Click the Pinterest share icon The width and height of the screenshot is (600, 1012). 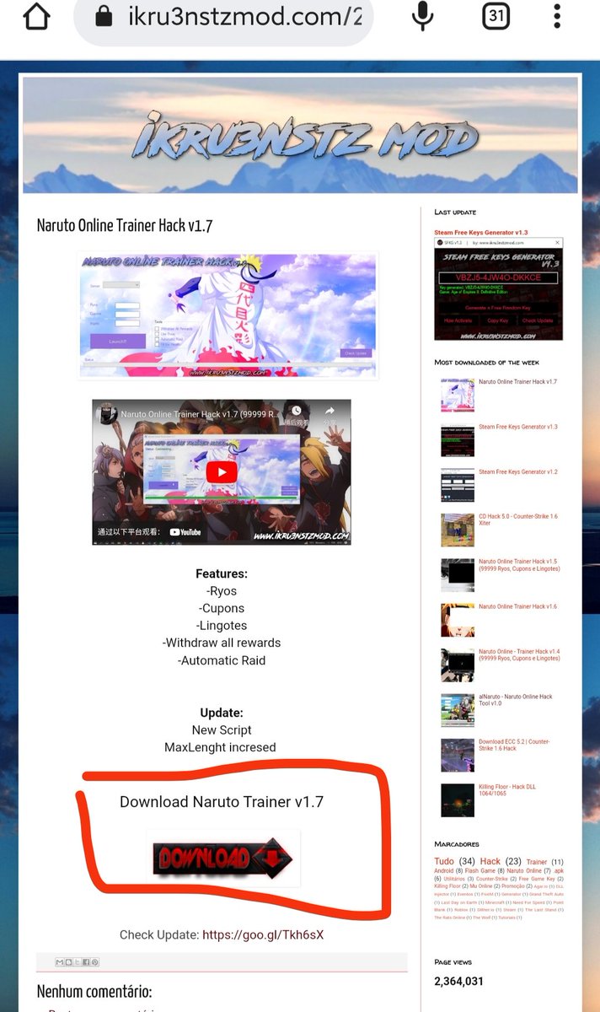pos(95,962)
